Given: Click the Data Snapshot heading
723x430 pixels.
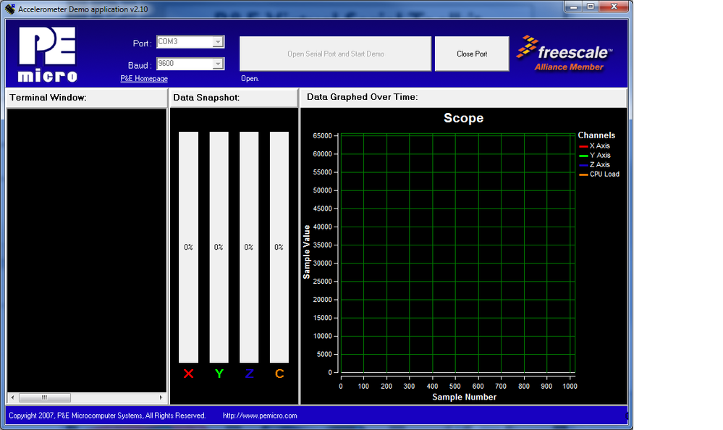Looking at the screenshot, I should pos(206,97).
